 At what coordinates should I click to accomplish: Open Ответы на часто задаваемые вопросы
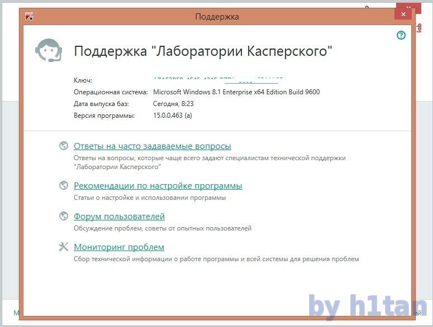coord(152,146)
